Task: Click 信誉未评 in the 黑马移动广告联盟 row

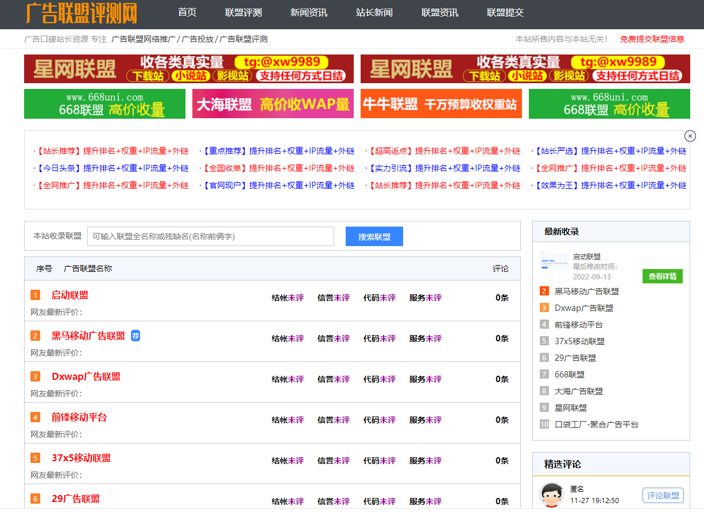Action: pos(334,338)
